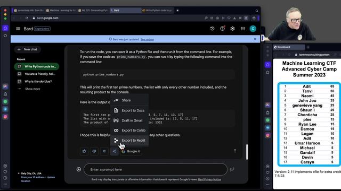Toggle the share and export icon
Image resolution: width=341 pixels, height=191 pixels.
point(114,151)
